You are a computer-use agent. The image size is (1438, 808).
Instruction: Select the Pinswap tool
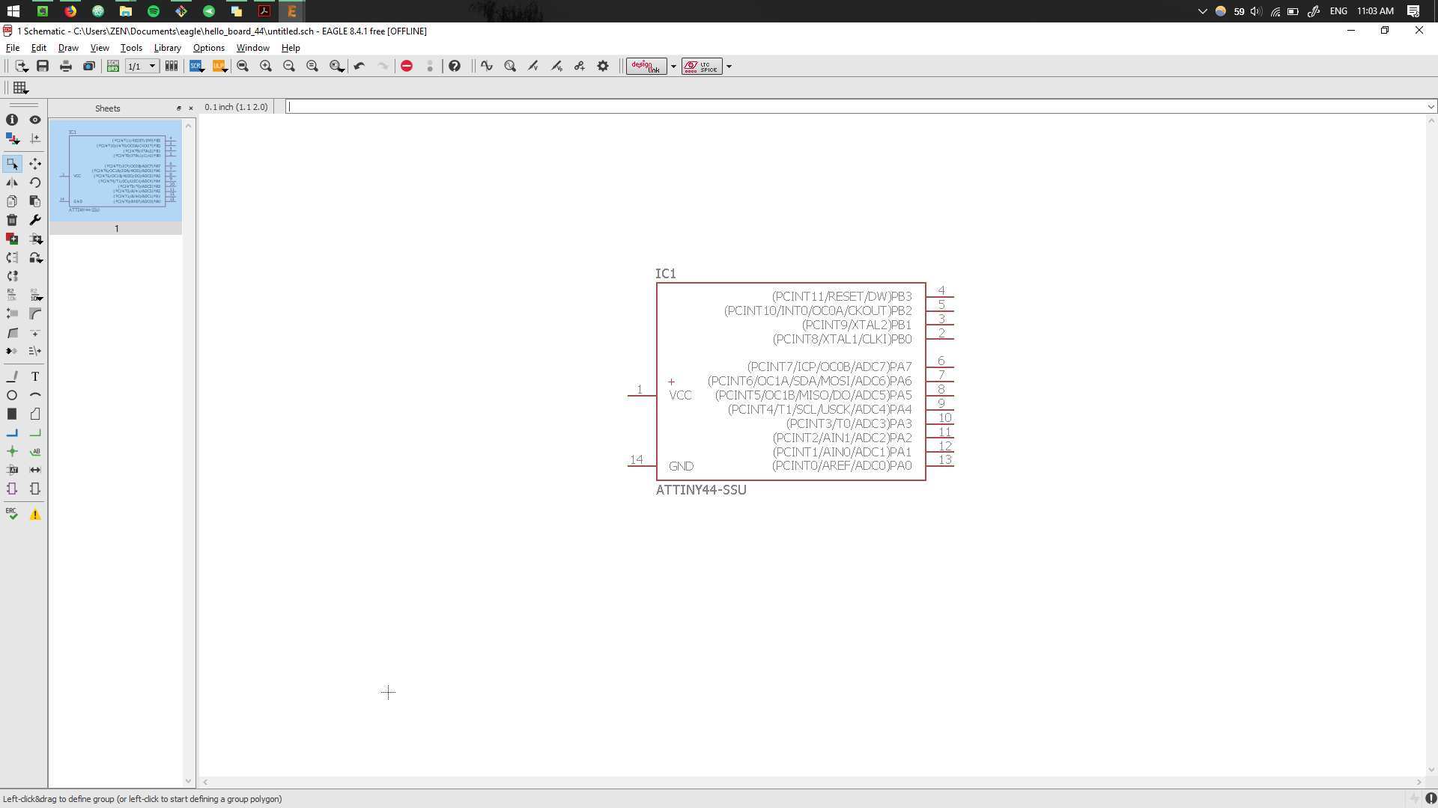(x=12, y=257)
